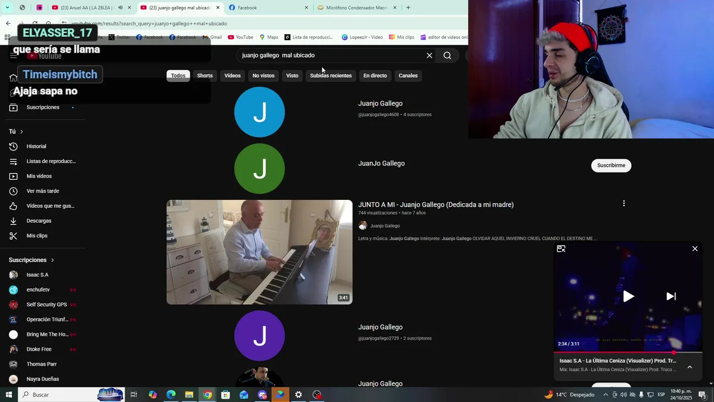Open the JUNTO A MI piano thumbnail
Image resolution: width=714 pixels, height=402 pixels.
(259, 252)
